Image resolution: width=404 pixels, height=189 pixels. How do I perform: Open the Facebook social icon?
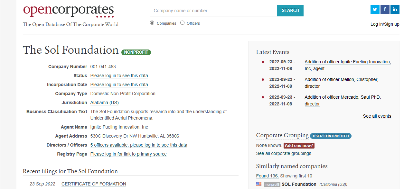pyautogui.click(x=385, y=9)
